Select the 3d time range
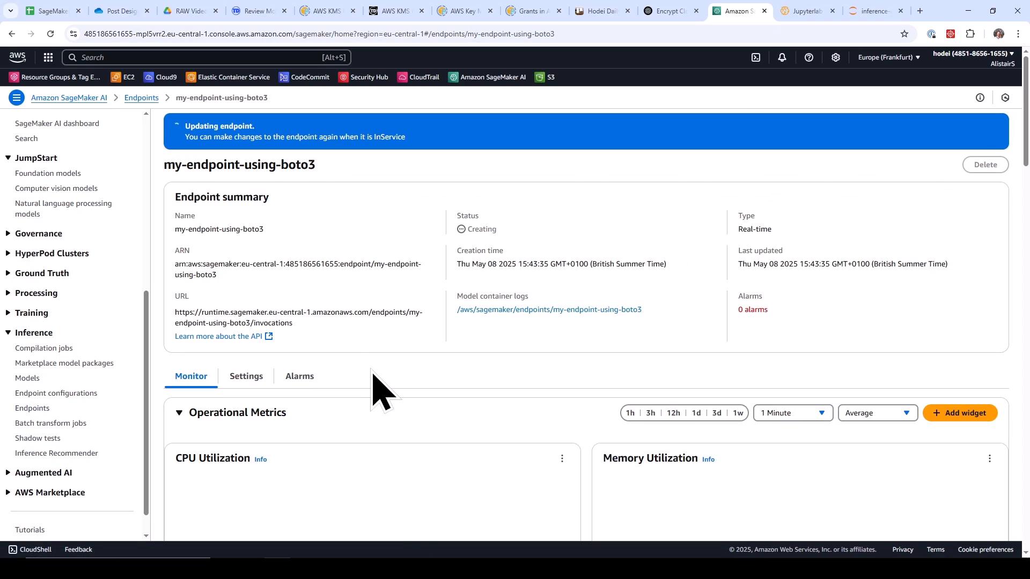 point(717,413)
